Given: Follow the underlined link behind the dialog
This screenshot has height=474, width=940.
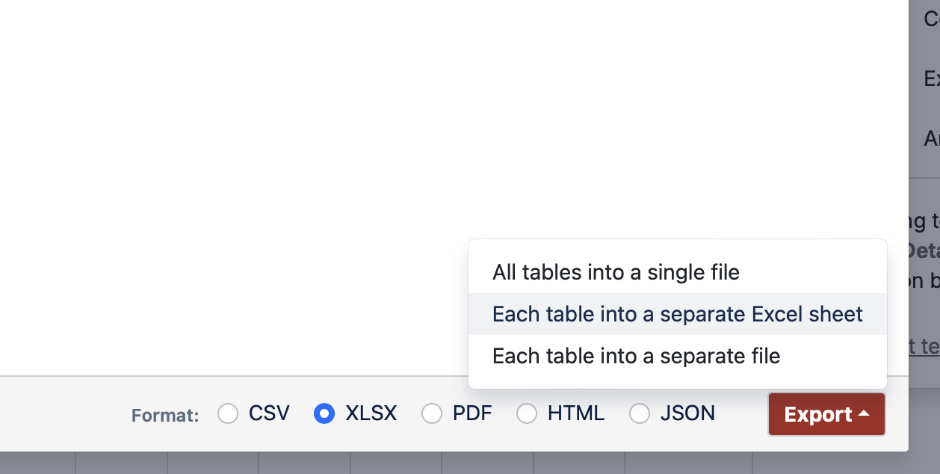Looking at the screenshot, I should point(924,345).
